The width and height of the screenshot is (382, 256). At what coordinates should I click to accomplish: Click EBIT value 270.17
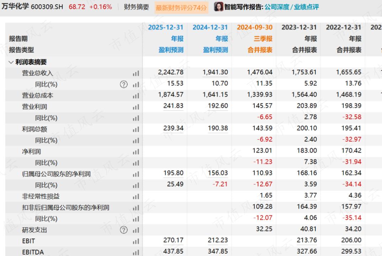[x=173, y=240]
